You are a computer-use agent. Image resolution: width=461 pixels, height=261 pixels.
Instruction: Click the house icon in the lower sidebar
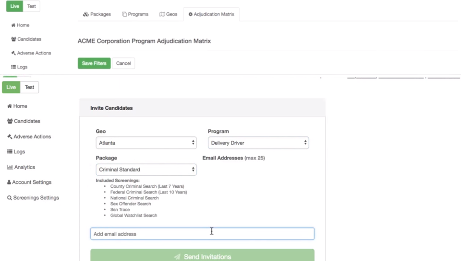(10, 106)
